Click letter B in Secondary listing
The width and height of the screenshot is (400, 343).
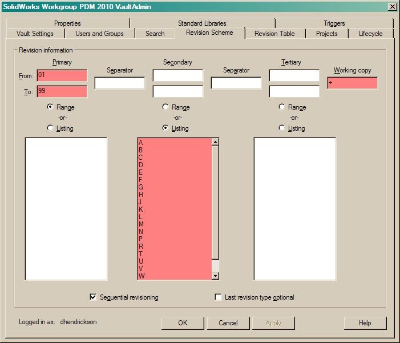140,150
